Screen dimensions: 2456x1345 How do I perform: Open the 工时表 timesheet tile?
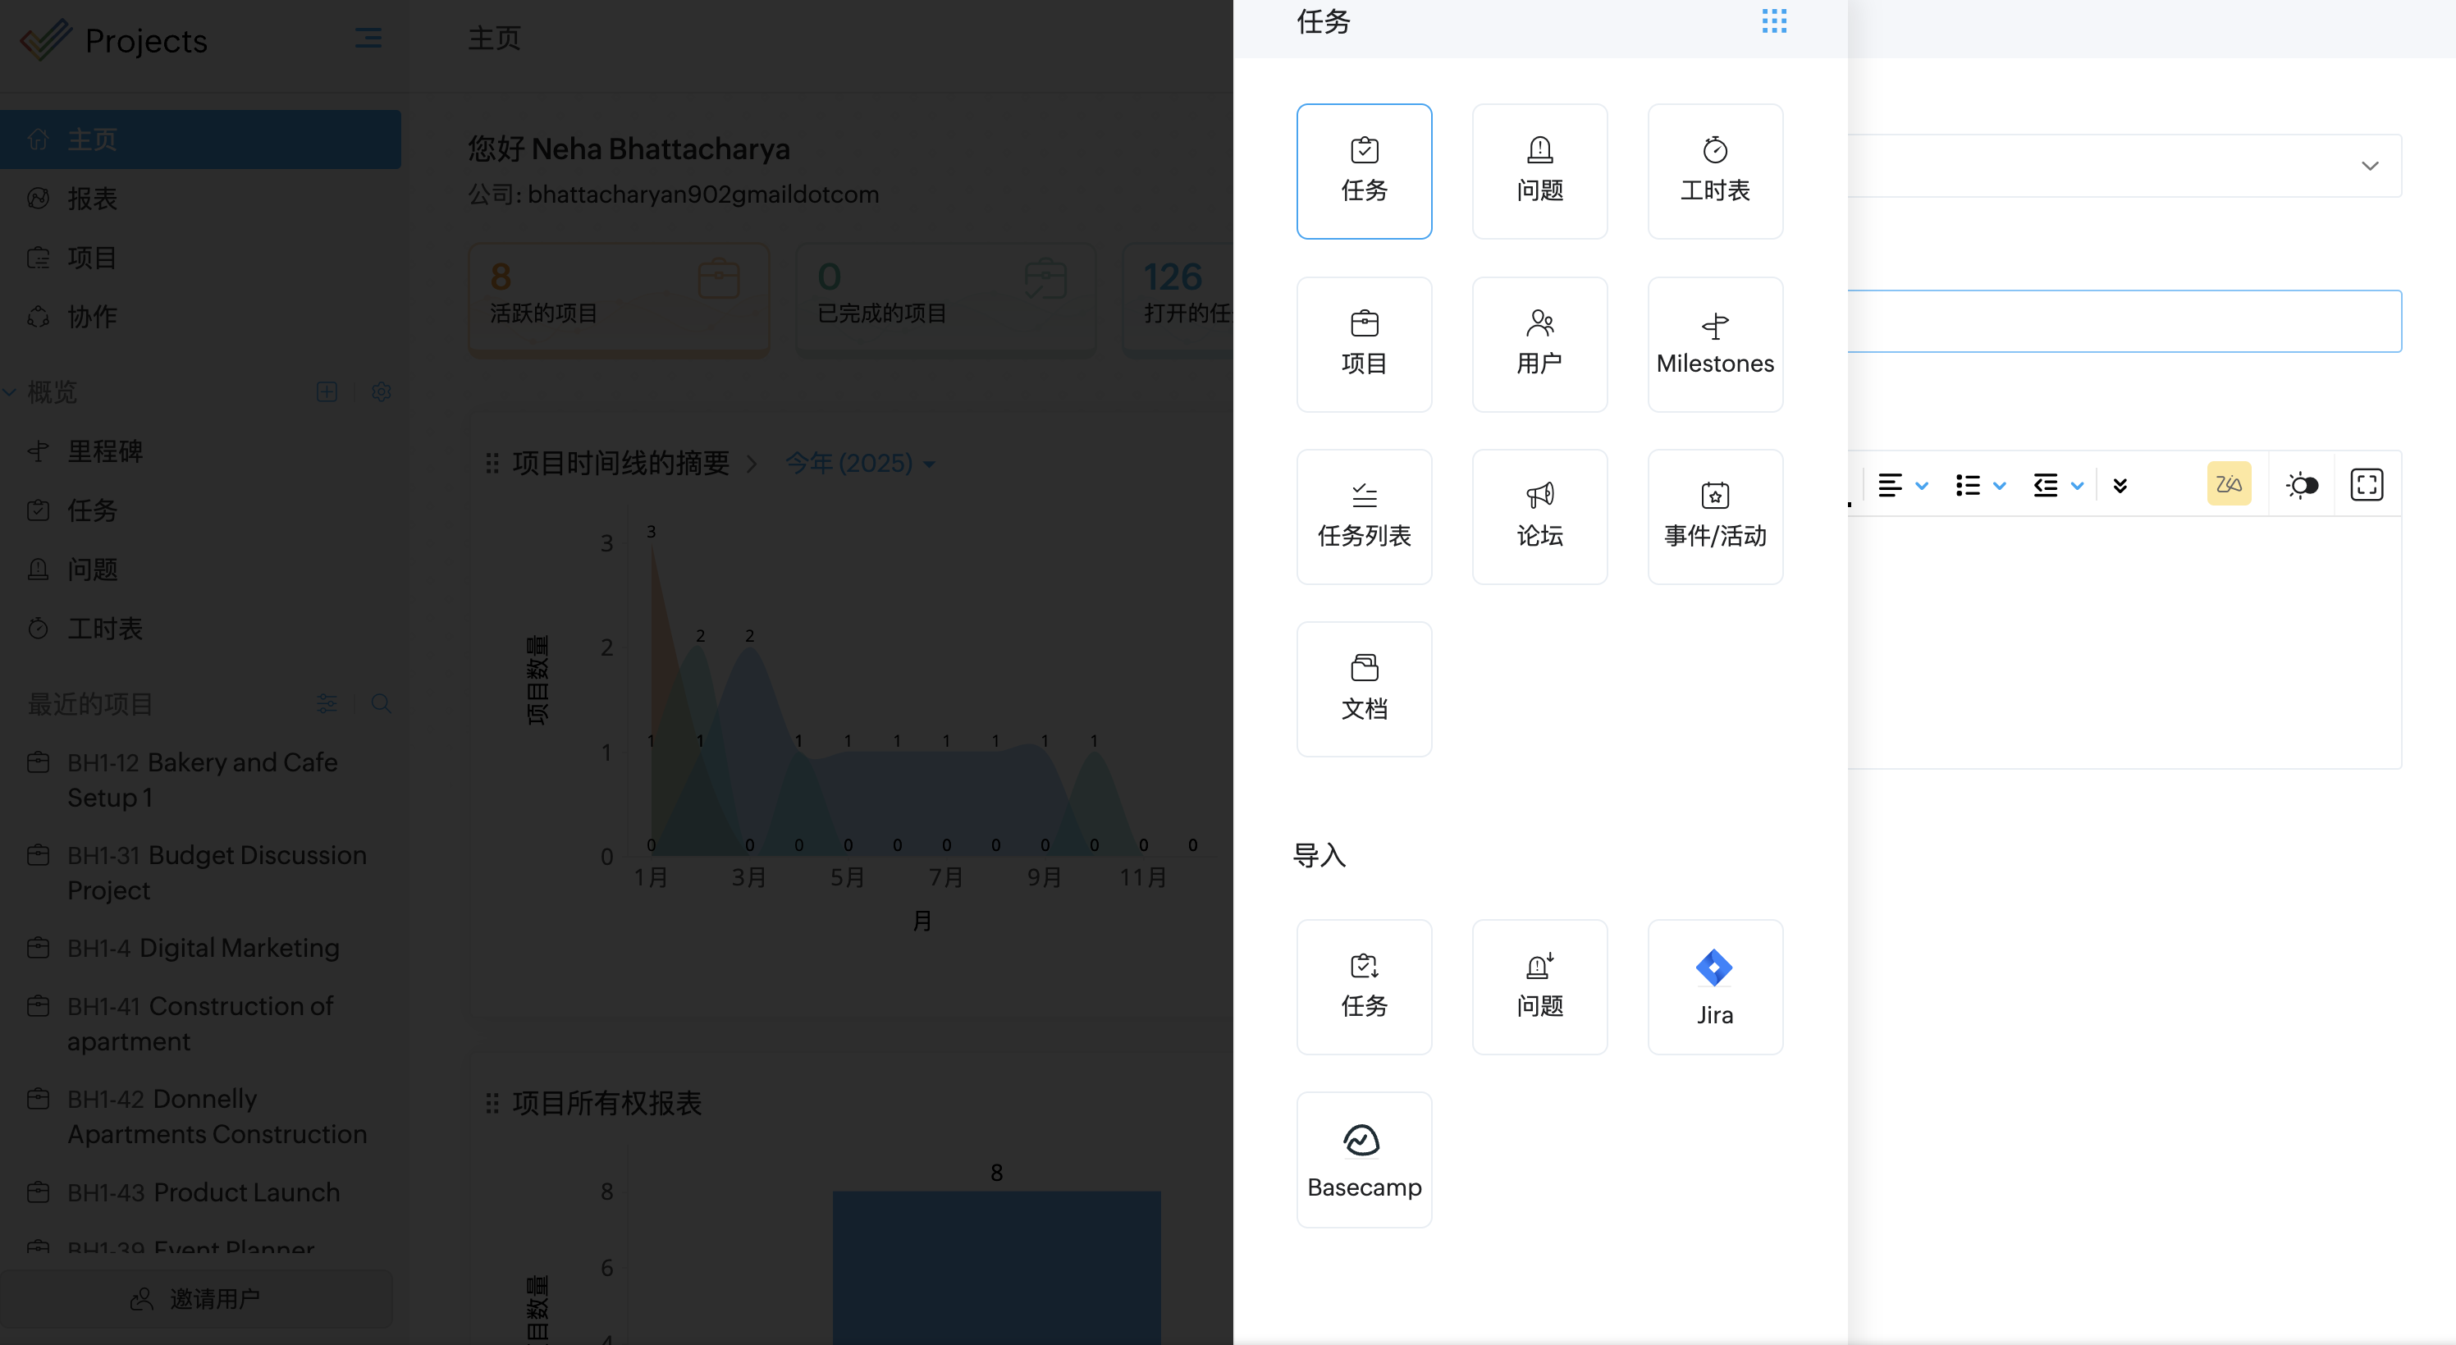tap(1714, 172)
